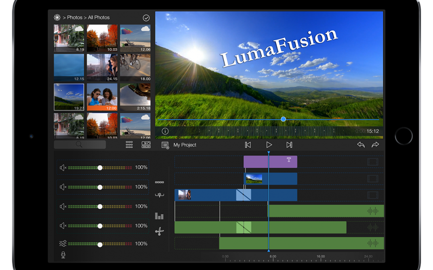
Task: Click the waveform icon on the third audio track
Action: pyautogui.click(x=373, y=243)
